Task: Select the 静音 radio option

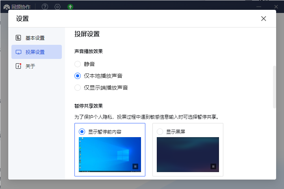Action: pyautogui.click(x=78, y=64)
